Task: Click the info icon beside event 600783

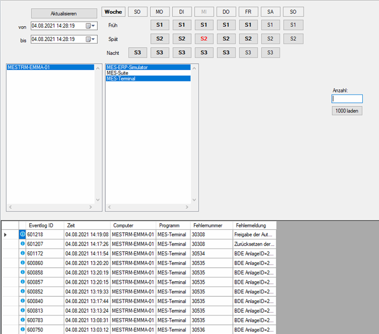Action: [23, 320]
